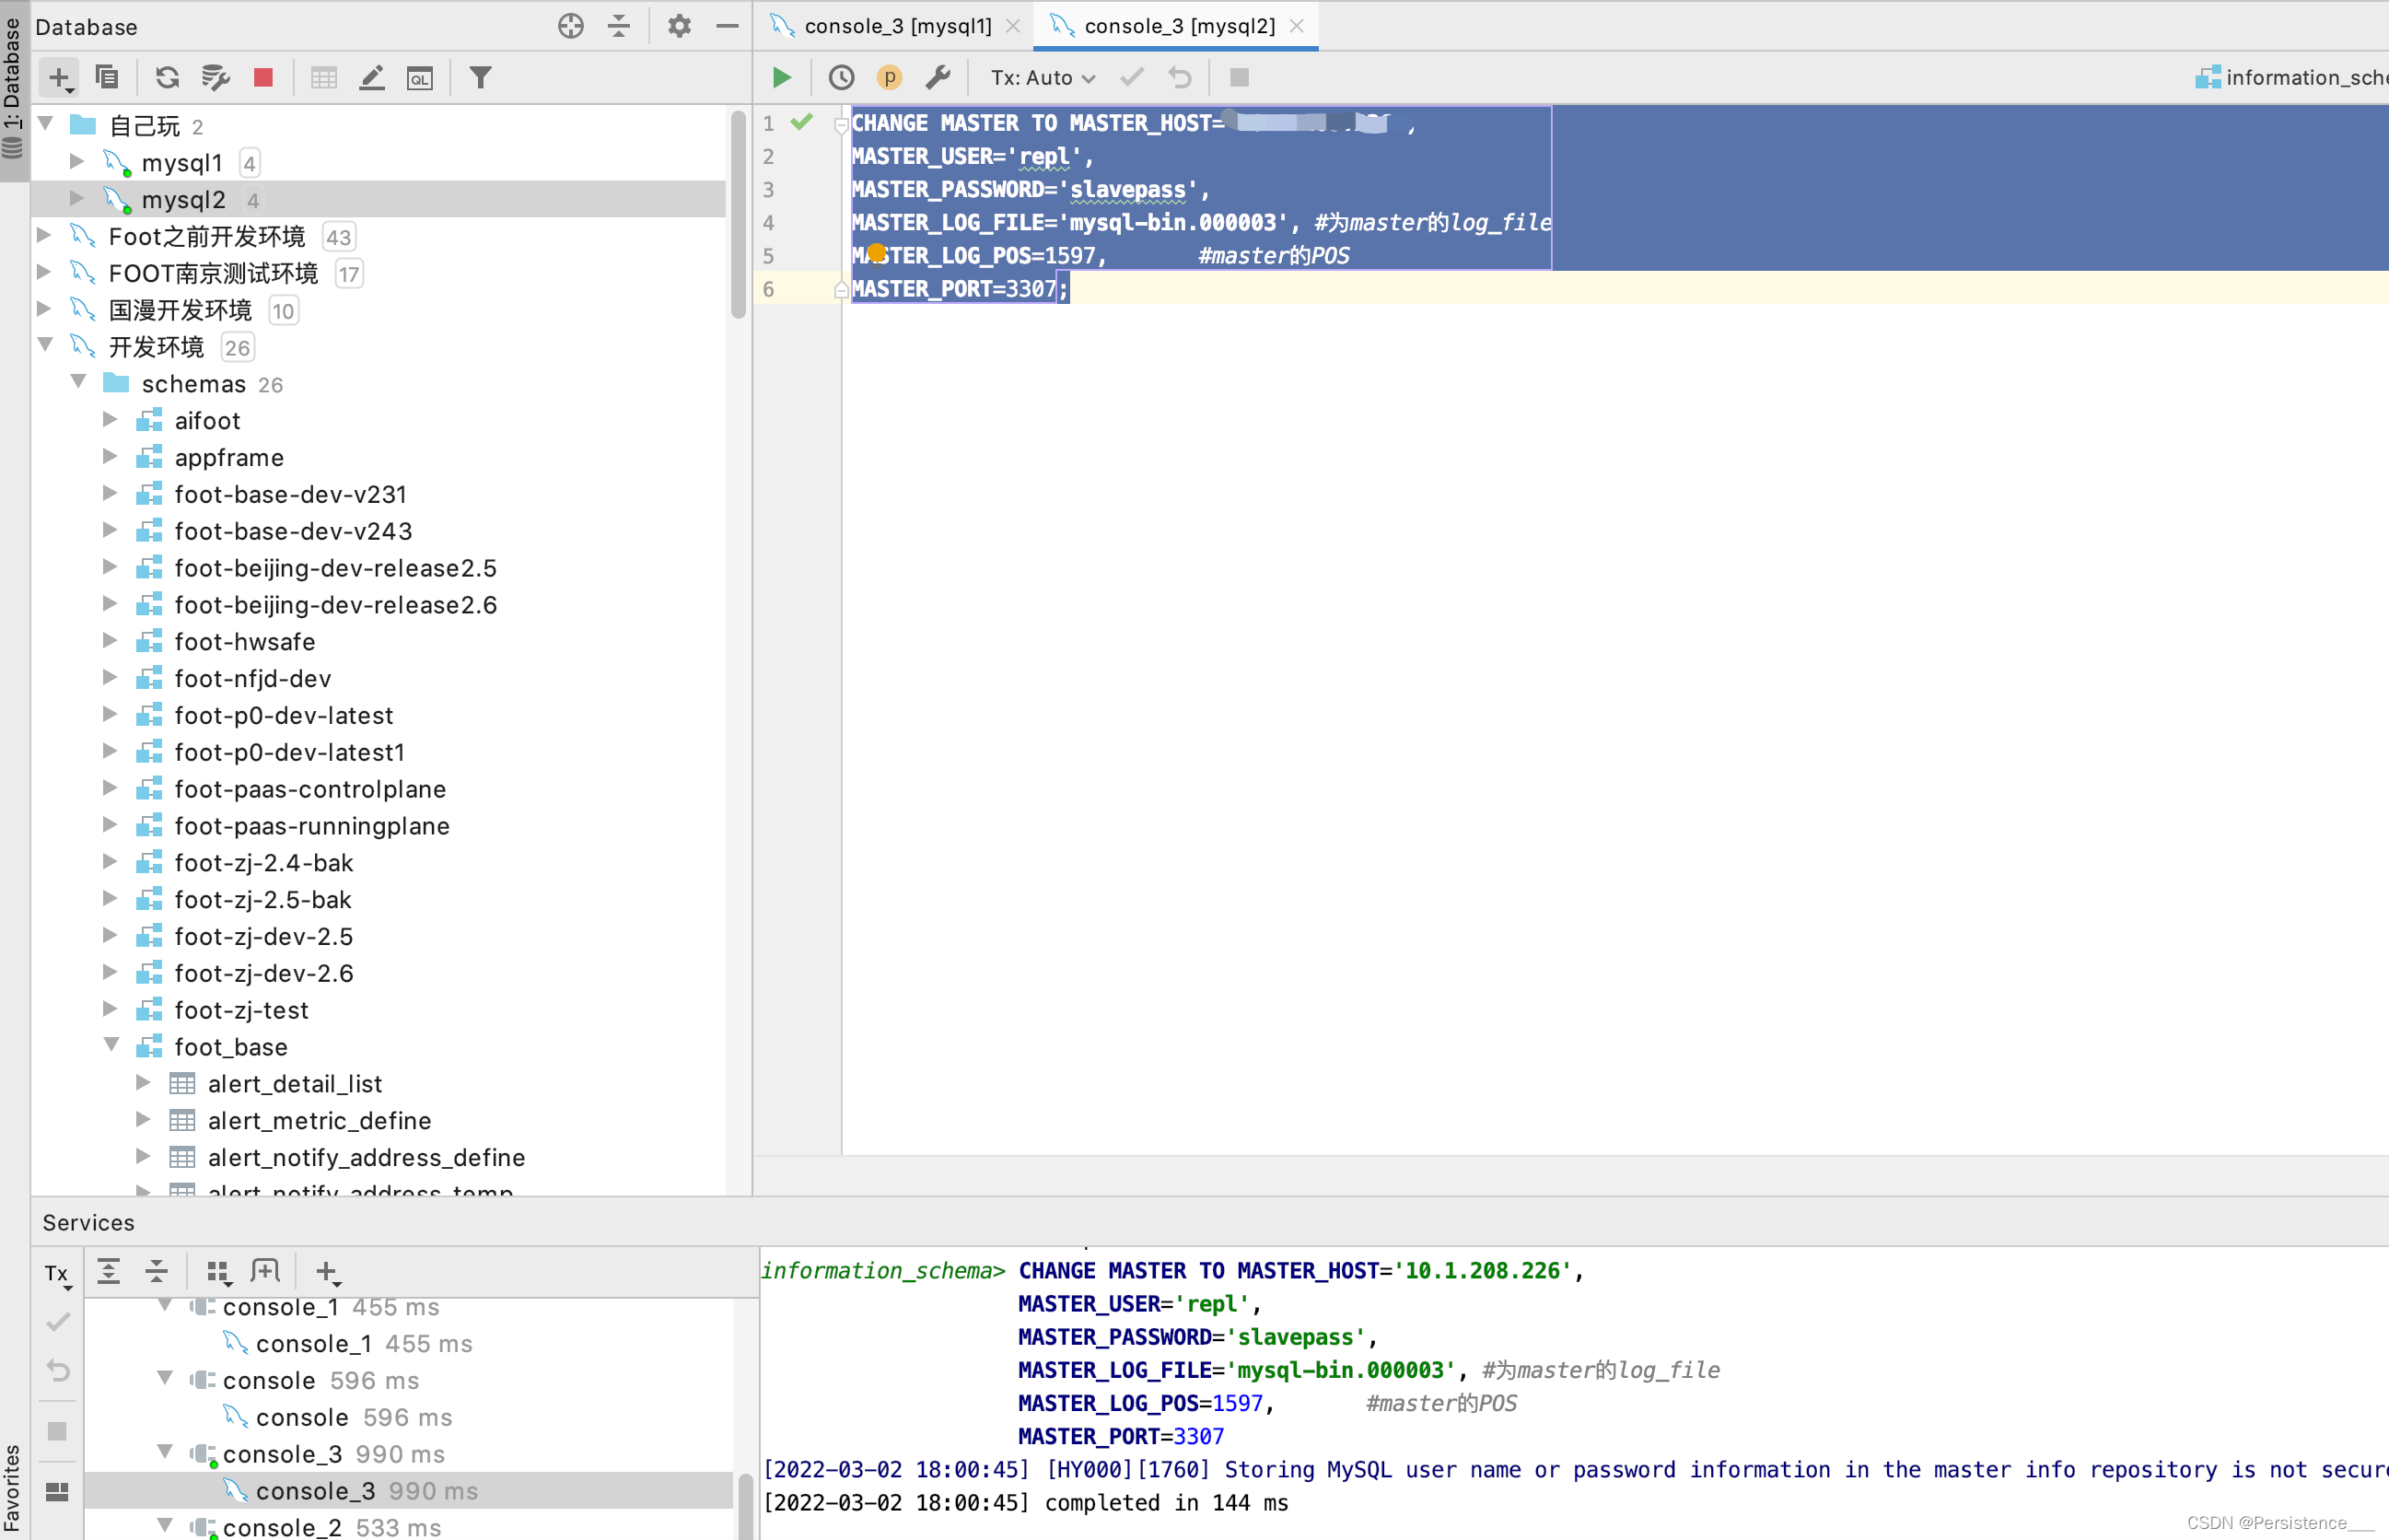
Task: Open the database filter funnel icon
Action: point(480,77)
